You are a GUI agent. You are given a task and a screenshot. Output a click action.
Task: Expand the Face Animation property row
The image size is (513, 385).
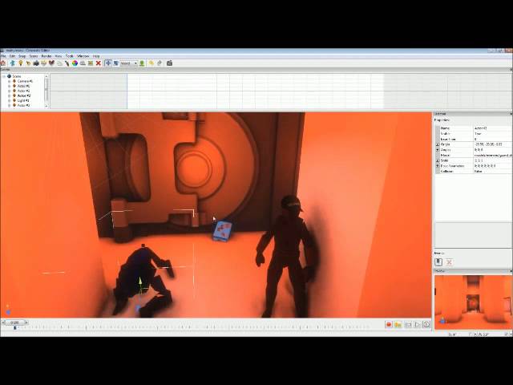coord(438,166)
